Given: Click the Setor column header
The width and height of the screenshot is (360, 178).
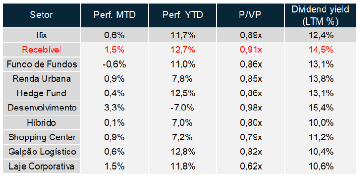Looking at the screenshot, I should click(42, 15).
